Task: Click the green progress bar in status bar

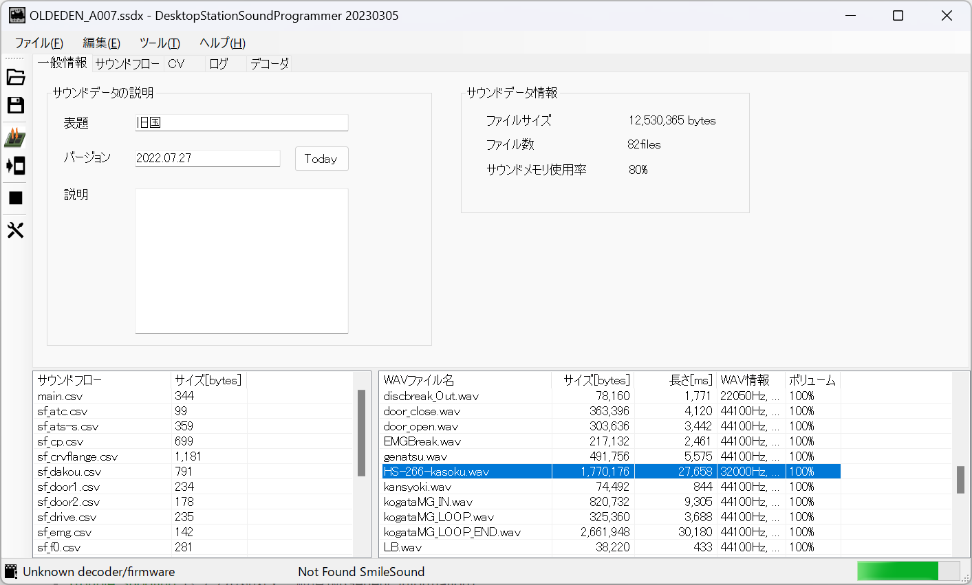Action: (898, 571)
